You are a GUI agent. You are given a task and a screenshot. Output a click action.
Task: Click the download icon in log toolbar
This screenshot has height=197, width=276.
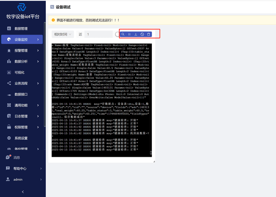(x=136, y=34)
